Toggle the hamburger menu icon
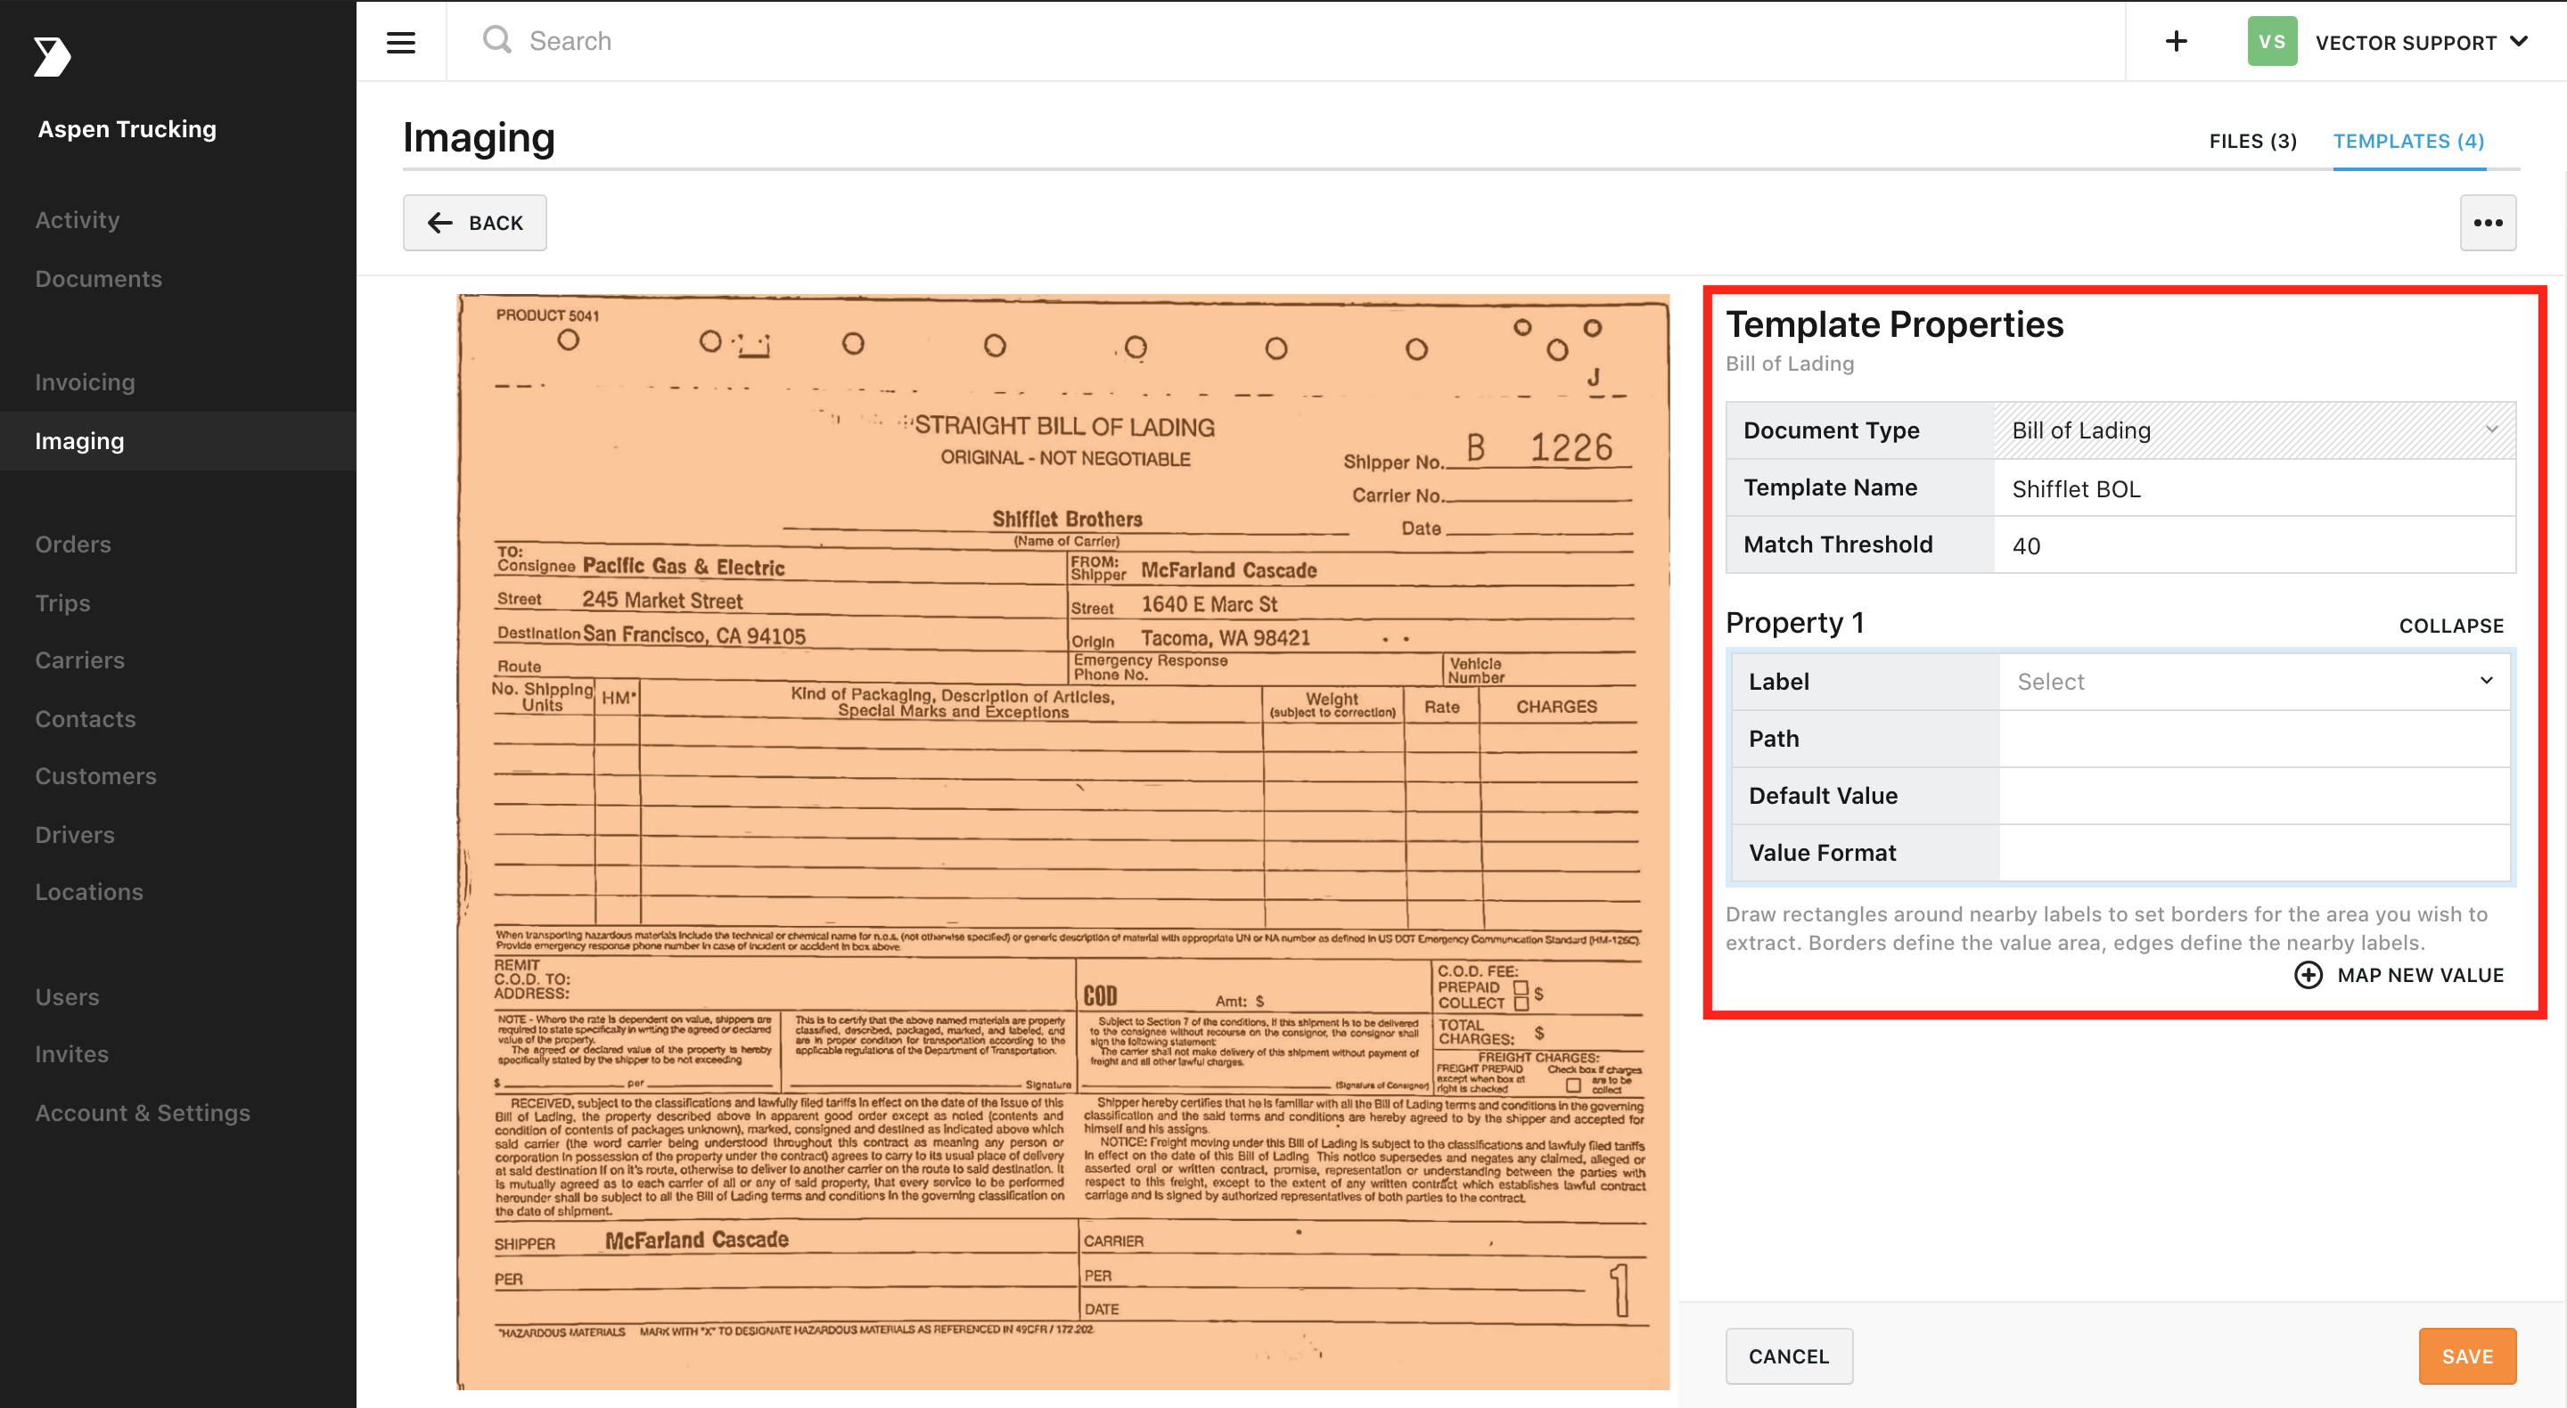Image resolution: width=2567 pixels, height=1408 pixels. pyautogui.click(x=400, y=42)
